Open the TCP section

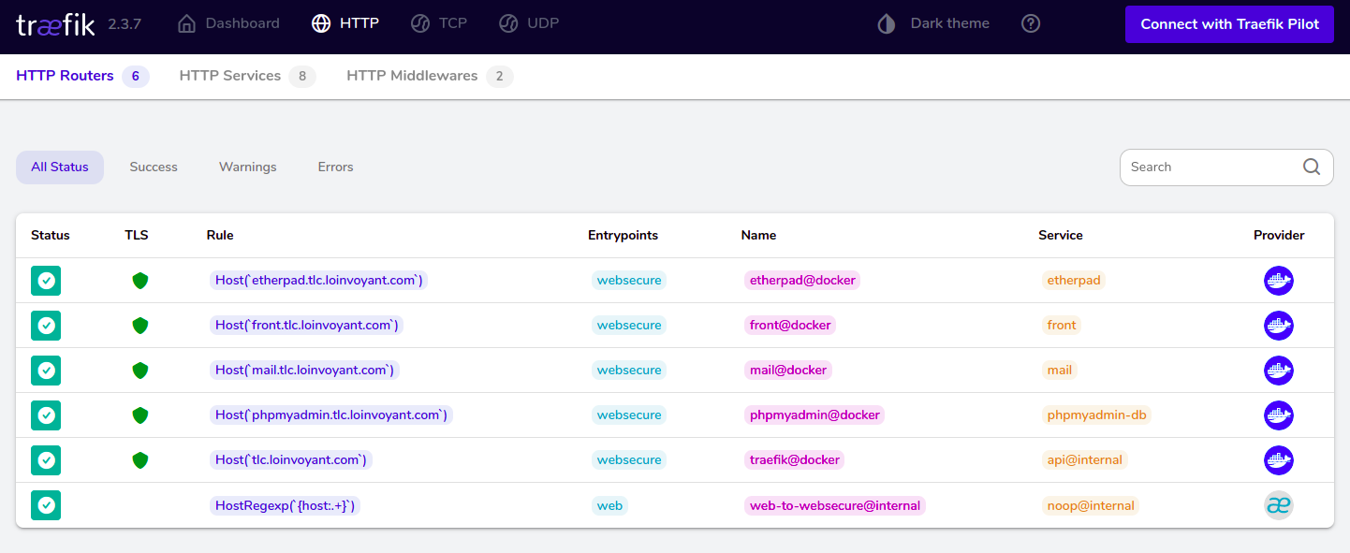coord(439,23)
